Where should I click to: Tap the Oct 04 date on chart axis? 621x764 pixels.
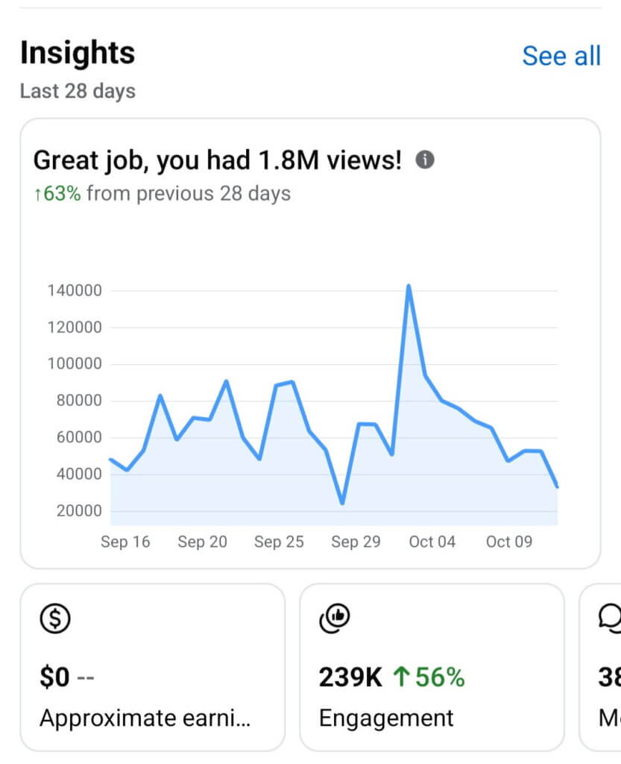pyautogui.click(x=432, y=542)
